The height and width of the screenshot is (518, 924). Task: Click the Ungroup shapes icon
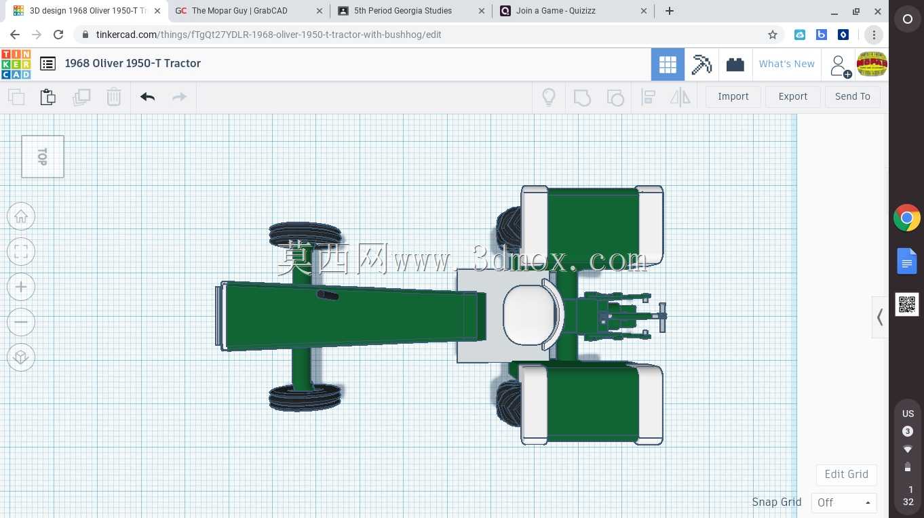[615, 98]
